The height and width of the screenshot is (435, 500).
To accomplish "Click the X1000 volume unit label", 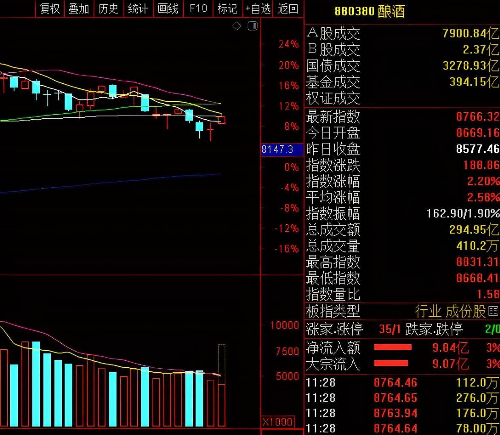I will tap(277, 422).
